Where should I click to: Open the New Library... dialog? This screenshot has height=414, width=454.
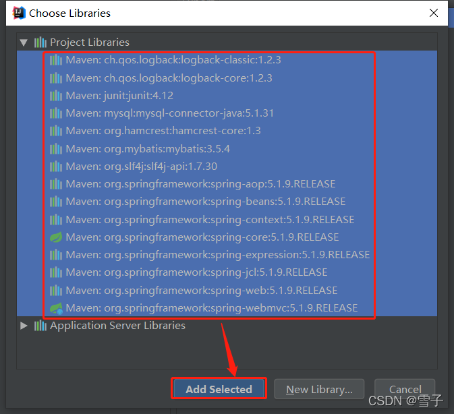coord(319,389)
